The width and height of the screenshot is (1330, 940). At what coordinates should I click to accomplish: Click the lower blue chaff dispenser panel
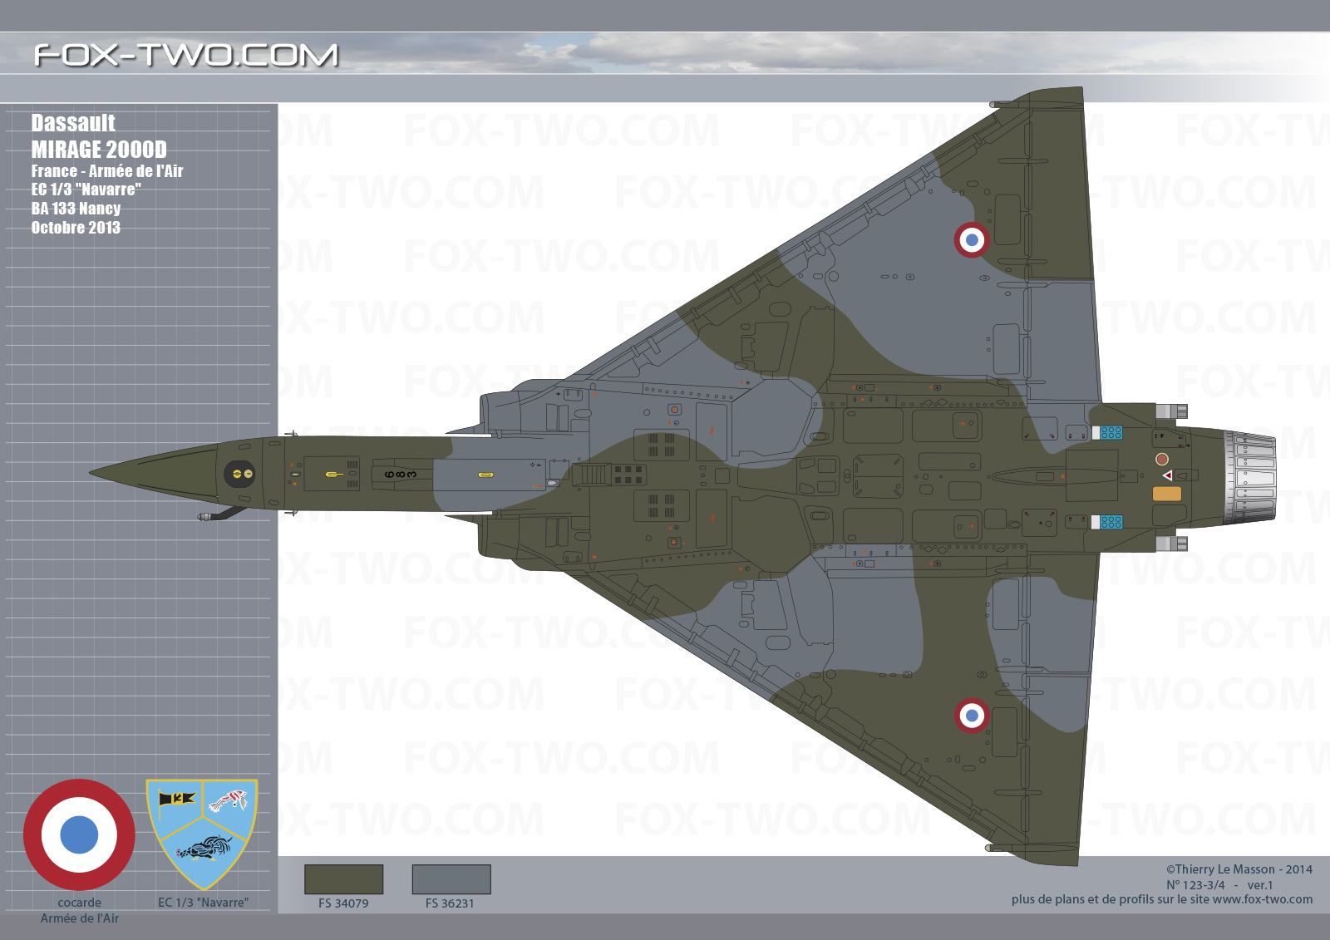tap(1111, 522)
